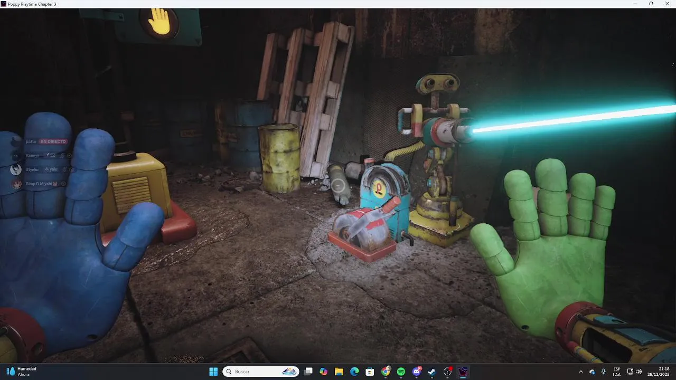Image resolution: width=676 pixels, height=380 pixels.
Task: Click S'ynko's avatar in voice overlay
Action: [x=16, y=169]
